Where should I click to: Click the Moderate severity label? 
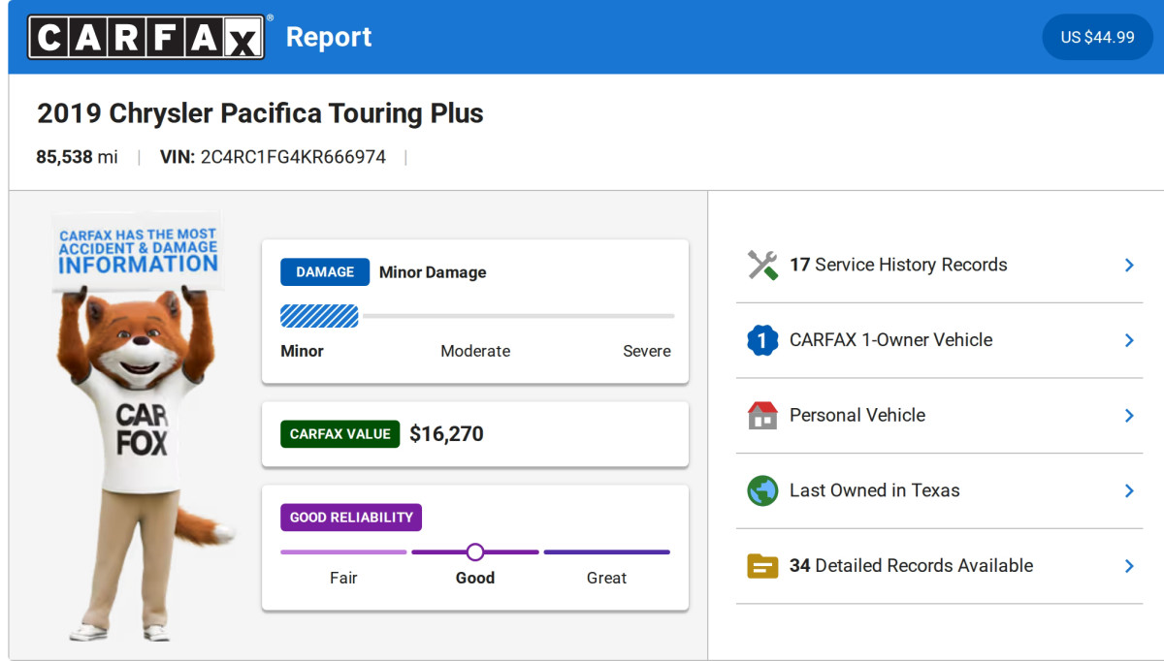click(x=475, y=351)
